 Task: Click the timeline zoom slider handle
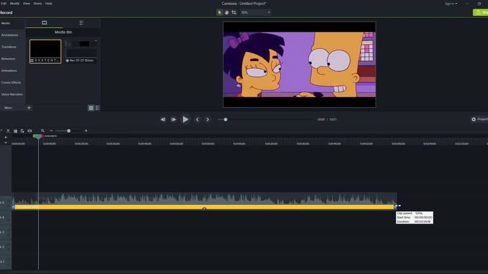pyautogui.click(x=69, y=131)
